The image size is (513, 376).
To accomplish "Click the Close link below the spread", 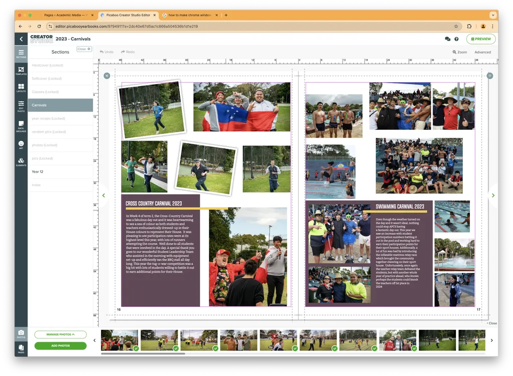I will 492,323.
